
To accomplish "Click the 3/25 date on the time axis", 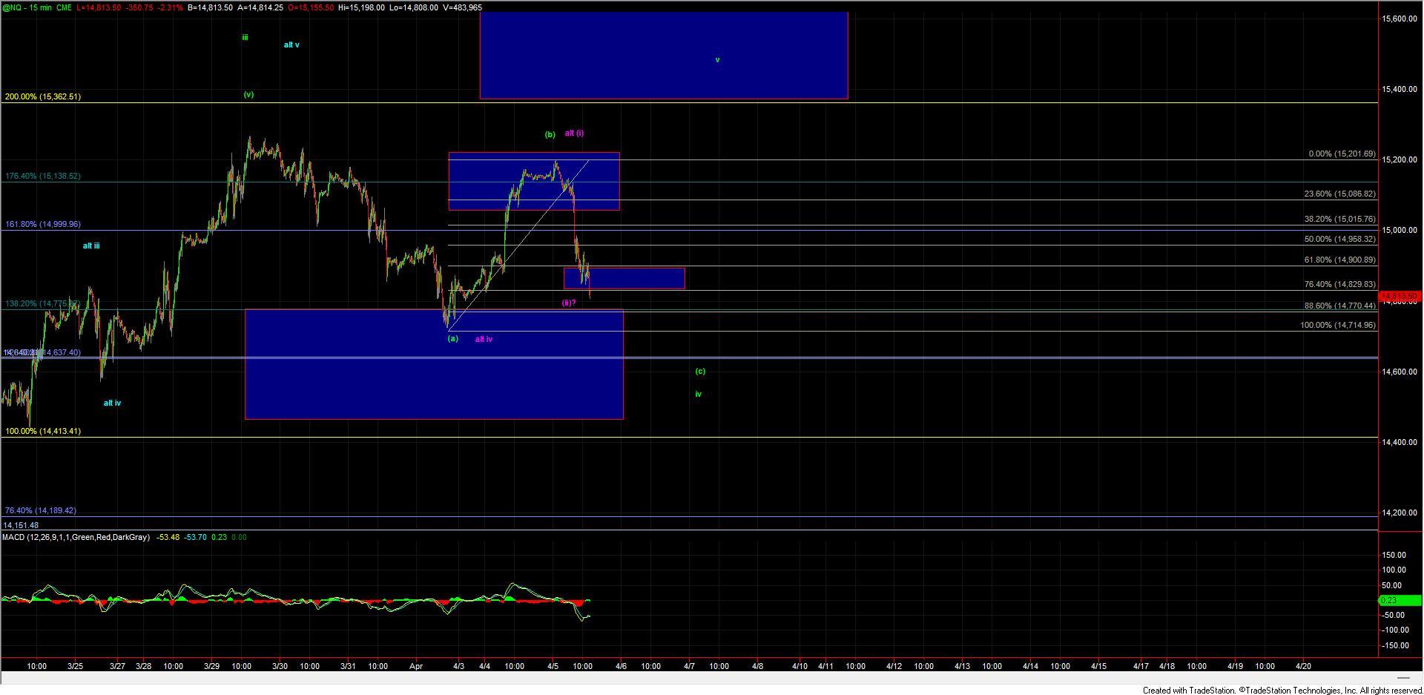I will pyautogui.click(x=75, y=666).
